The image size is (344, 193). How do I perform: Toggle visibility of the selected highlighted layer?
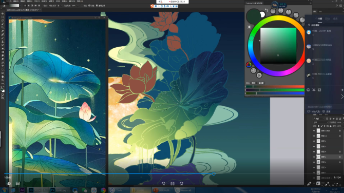tap(314, 157)
